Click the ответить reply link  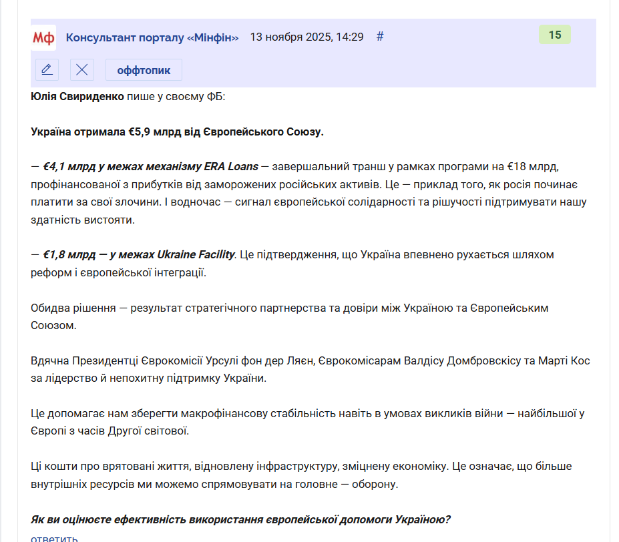pos(54,538)
